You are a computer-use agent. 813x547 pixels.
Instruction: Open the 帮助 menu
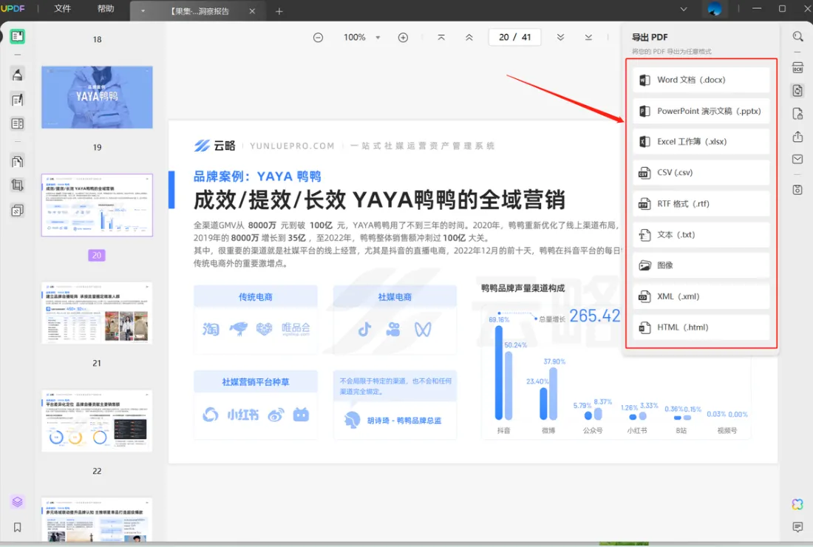(x=106, y=9)
